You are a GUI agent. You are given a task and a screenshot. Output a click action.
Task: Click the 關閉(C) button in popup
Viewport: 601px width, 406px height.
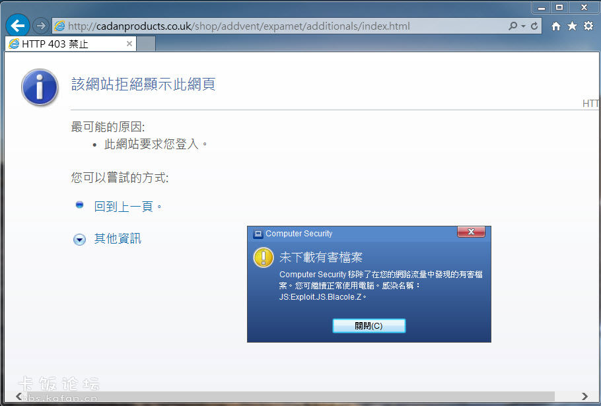[369, 326]
